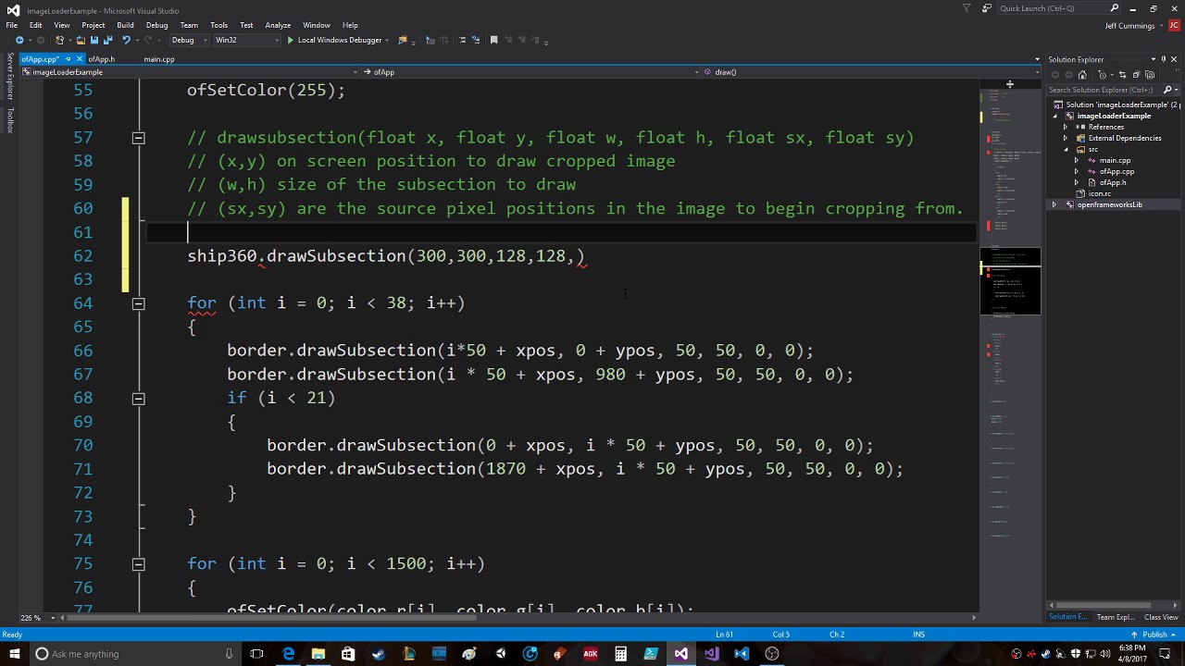
Task: Pin the Solution Explorer panel
Action: [x=1164, y=59]
